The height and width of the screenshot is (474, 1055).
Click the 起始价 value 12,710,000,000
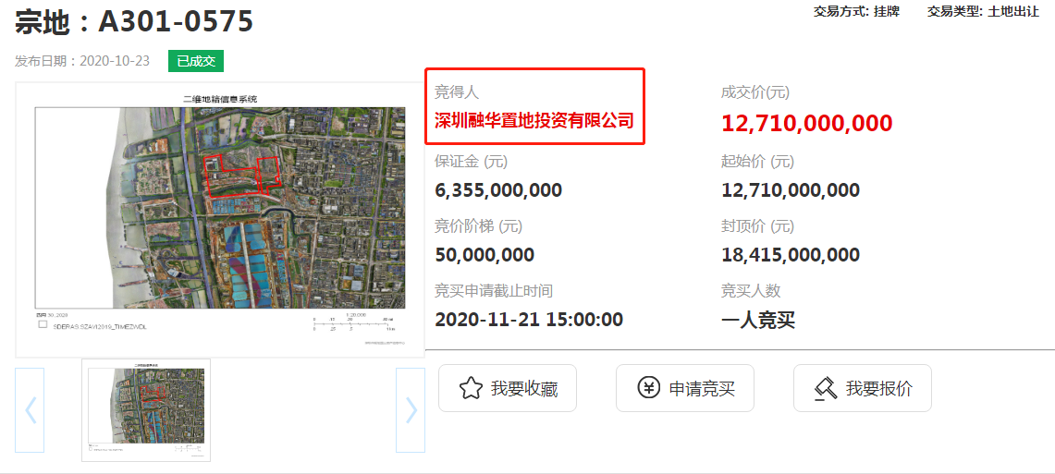791,190
